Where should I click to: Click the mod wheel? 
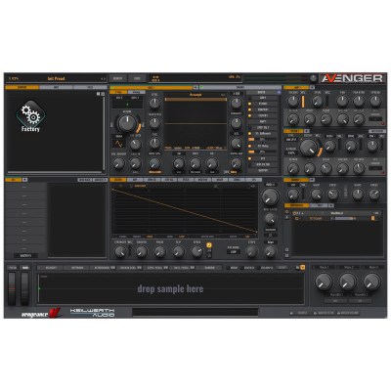24,288
